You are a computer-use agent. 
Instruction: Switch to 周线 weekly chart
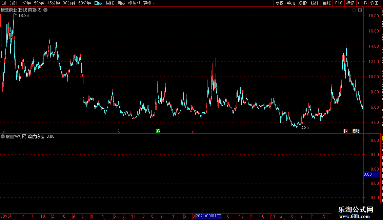pyautogui.click(x=110, y=3)
